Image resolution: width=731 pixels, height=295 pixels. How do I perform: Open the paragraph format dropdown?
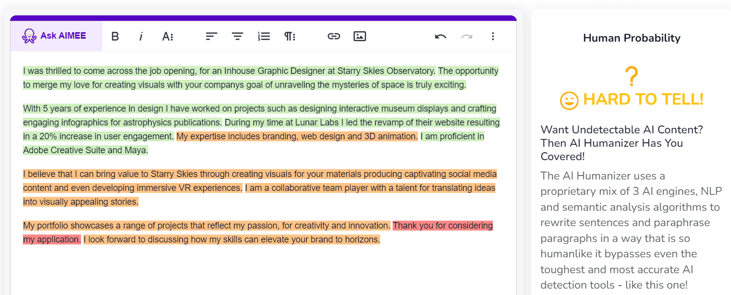[x=290, y=36]
